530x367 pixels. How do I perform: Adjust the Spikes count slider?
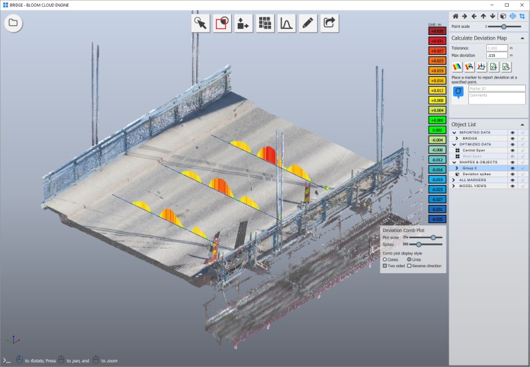click(x=419, y=244)
